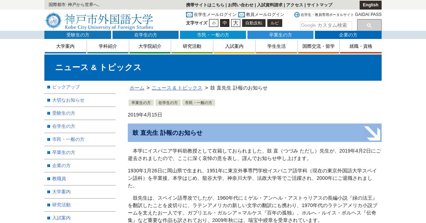Click the ニュース & トピックス page banner
This screenshot has height=223, width=426.
tap(213, 68)
